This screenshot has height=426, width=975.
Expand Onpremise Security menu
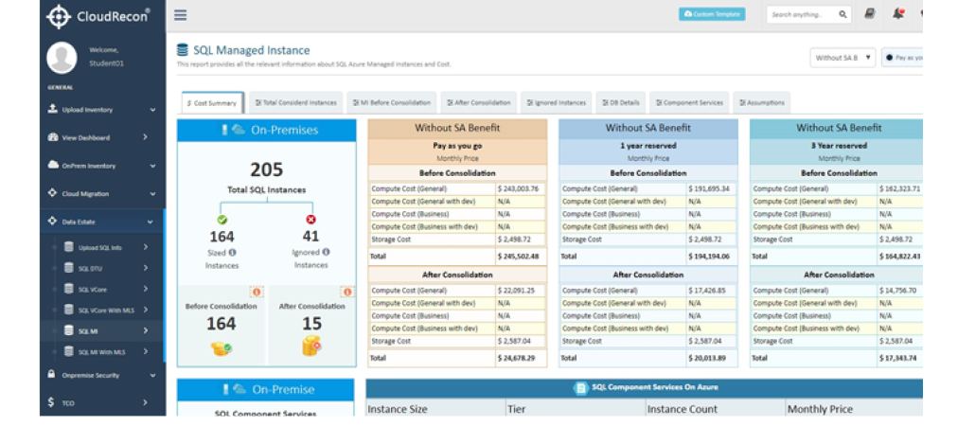point(102,376)
